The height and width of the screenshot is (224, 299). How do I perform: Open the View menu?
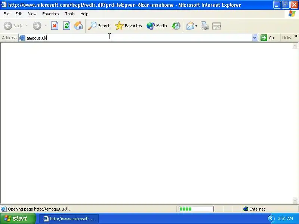point(32,14)
